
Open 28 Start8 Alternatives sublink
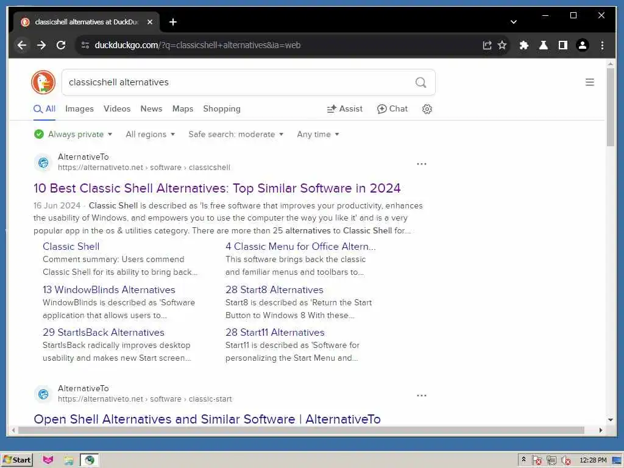[x=274, y=289]
